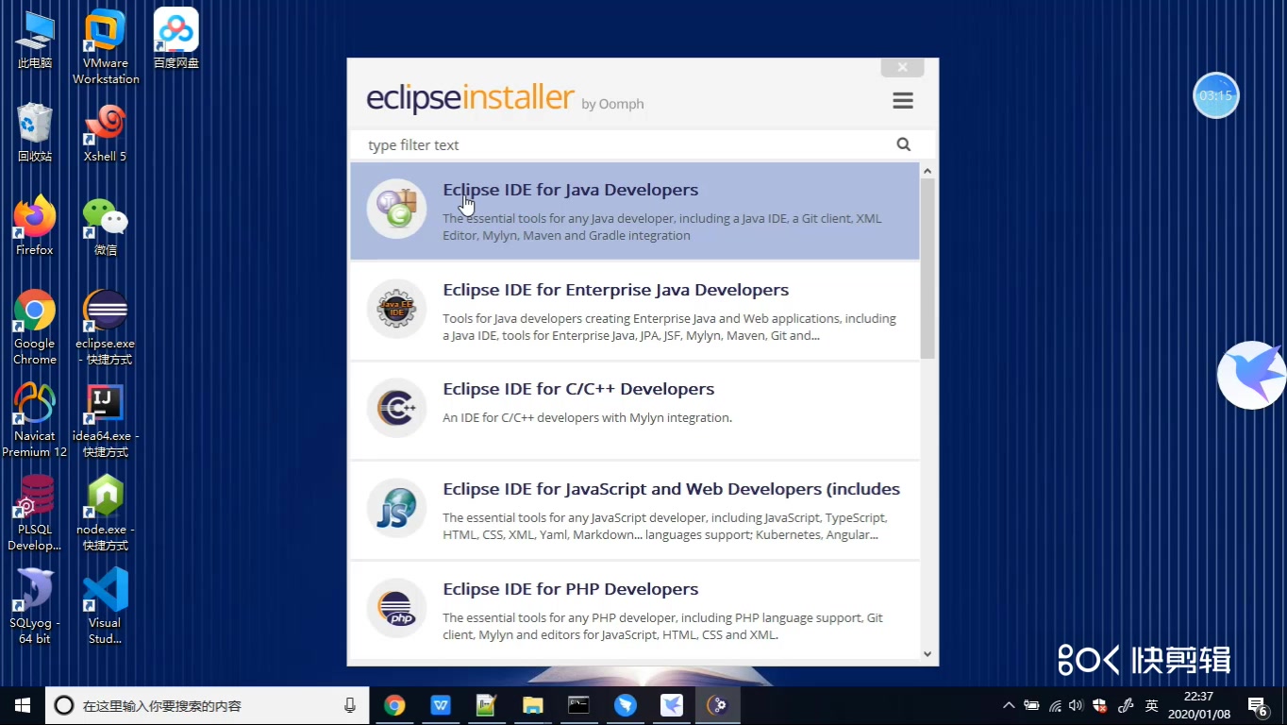The width and height of the screenshot is (1287, 725).
Task: Mute system volume via the tray speaker icon
Action: pyautogui.click(x=1076, y=705)
